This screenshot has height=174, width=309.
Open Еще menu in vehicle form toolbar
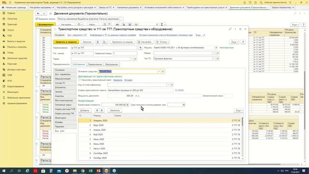(x=234, y=42)
